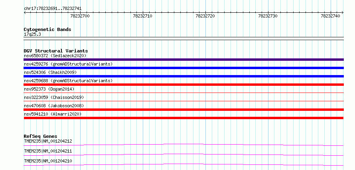Open TMEM235|NM_001204212 transcript label

coord(48,141)
